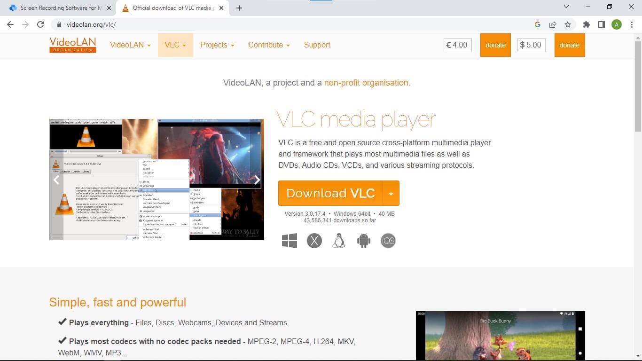View site information via the padlock icon
642x361 pixels.
pos(59,24)
